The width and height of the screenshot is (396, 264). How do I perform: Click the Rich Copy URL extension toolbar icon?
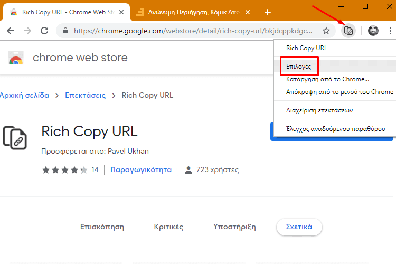[x=348, y=31]
